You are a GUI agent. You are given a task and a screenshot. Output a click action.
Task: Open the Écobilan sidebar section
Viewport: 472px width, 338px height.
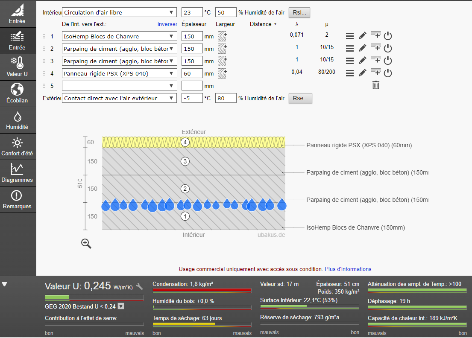point(17,93)
